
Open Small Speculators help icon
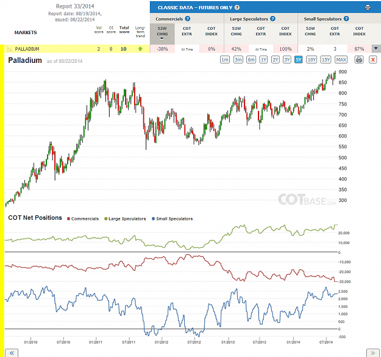click(x=346, y=19)
